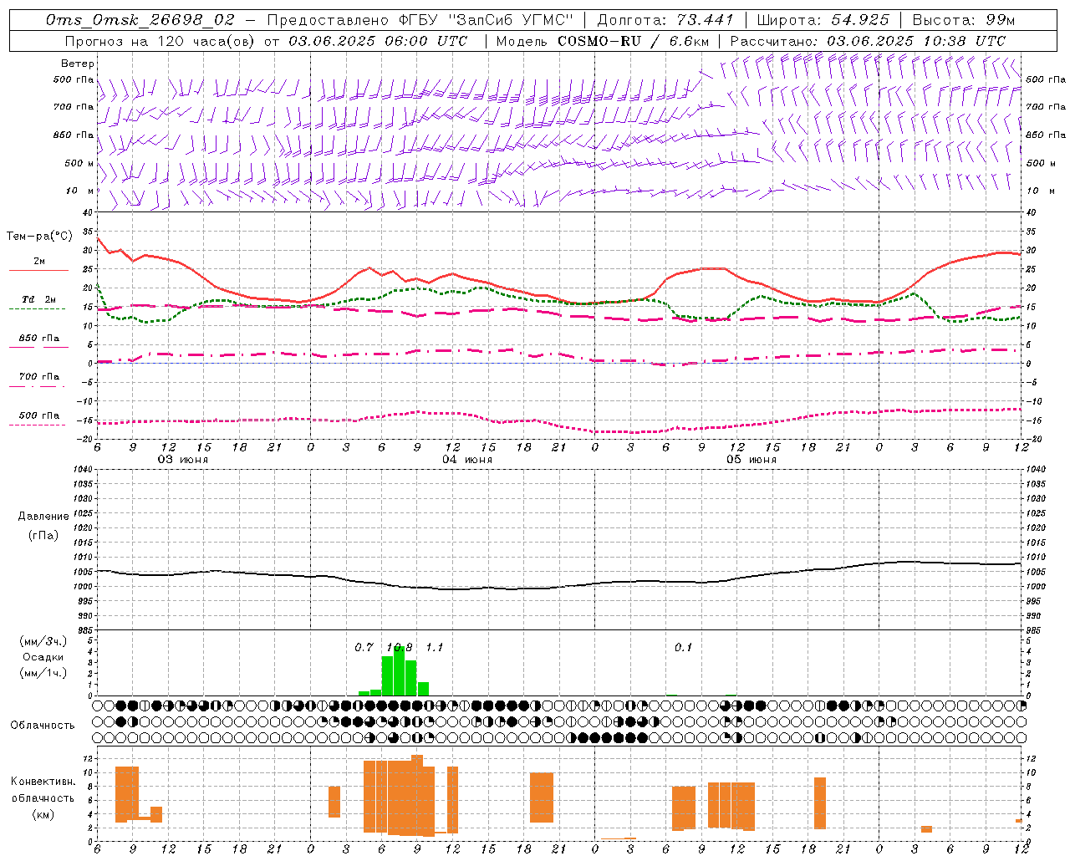Image resolution: width=1070 pixels, height=856 pixels.
Task: Click the 1.1 precipitation total value
Action: (x=435, y=647)
